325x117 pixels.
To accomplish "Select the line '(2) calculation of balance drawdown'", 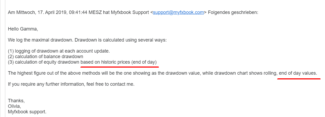I will click(46, 57).
